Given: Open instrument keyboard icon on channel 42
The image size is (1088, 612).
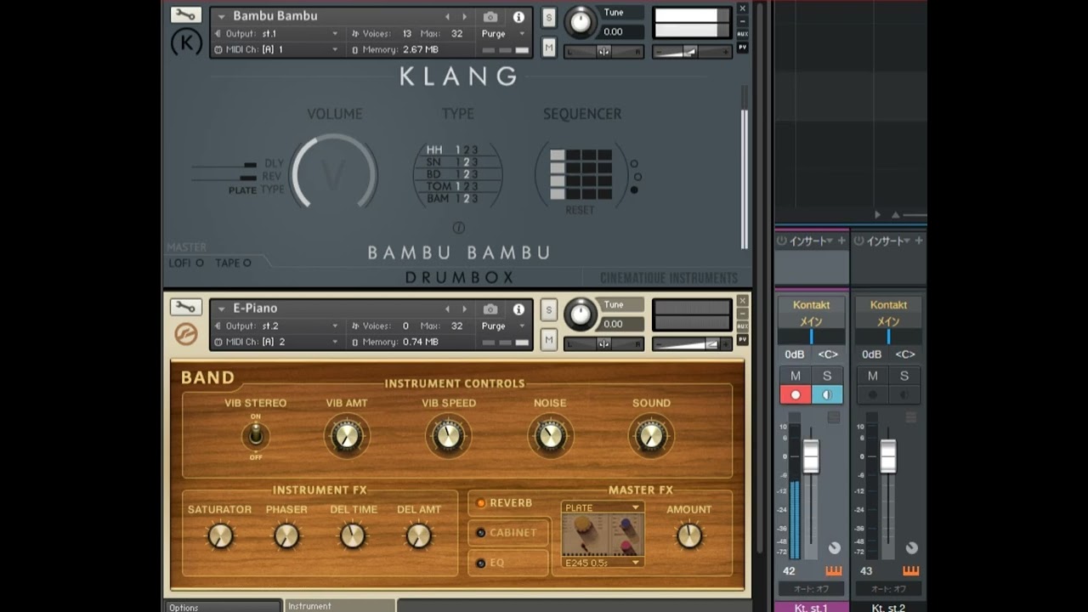Looking at the screenshot, I should pos(833,571).
